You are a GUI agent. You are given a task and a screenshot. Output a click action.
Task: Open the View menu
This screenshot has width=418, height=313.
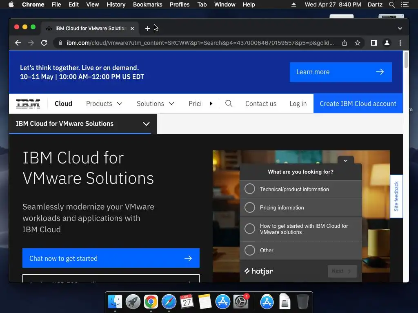click(93, 4)
